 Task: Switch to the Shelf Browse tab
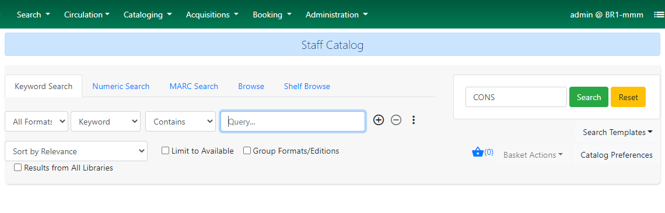(x=307, y=86)
